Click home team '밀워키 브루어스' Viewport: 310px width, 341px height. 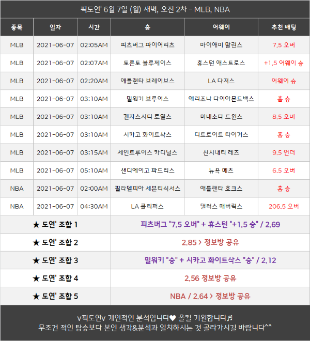click(x=147, y=99)
